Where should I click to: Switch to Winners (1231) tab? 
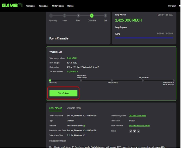(x=74, y=108)
